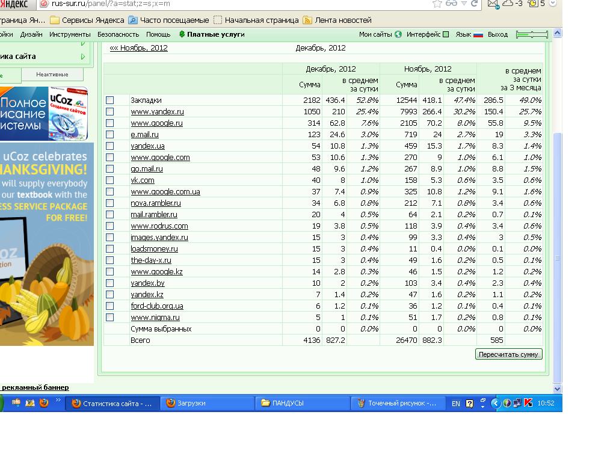Click the globe icon next to Мои сайты

tap(398, 34)
